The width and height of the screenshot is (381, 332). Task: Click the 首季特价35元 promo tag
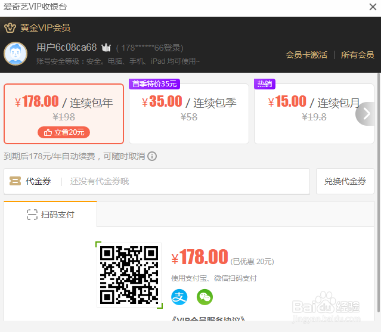(154, 84)
